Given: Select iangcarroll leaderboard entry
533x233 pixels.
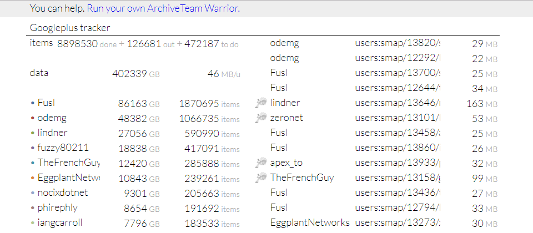Looking at the screenshot, I should [x=60, y=222].
